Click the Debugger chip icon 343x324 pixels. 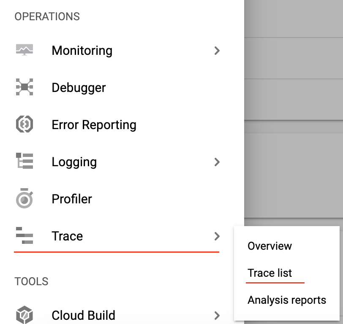[x=24, y=87]
